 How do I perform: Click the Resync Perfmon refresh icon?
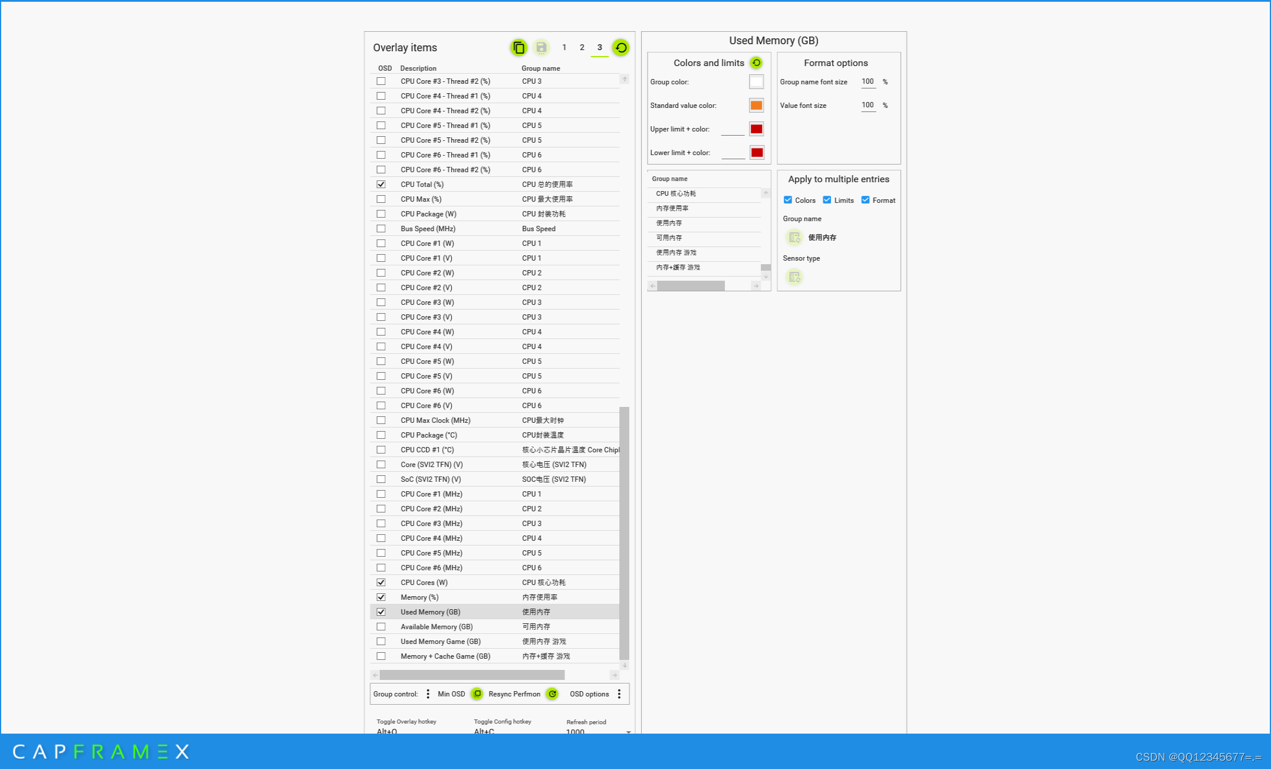(x=552, y=694)
